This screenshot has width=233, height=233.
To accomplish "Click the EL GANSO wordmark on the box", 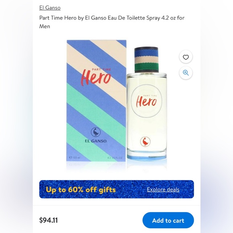I will coord(96,141).
